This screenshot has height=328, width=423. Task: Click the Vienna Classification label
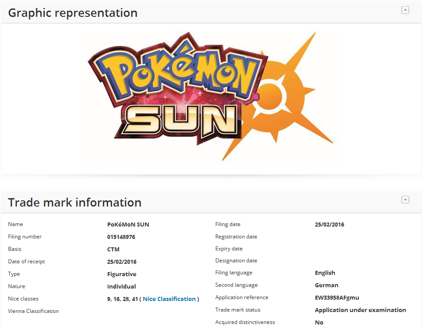(x=34, y=311)
